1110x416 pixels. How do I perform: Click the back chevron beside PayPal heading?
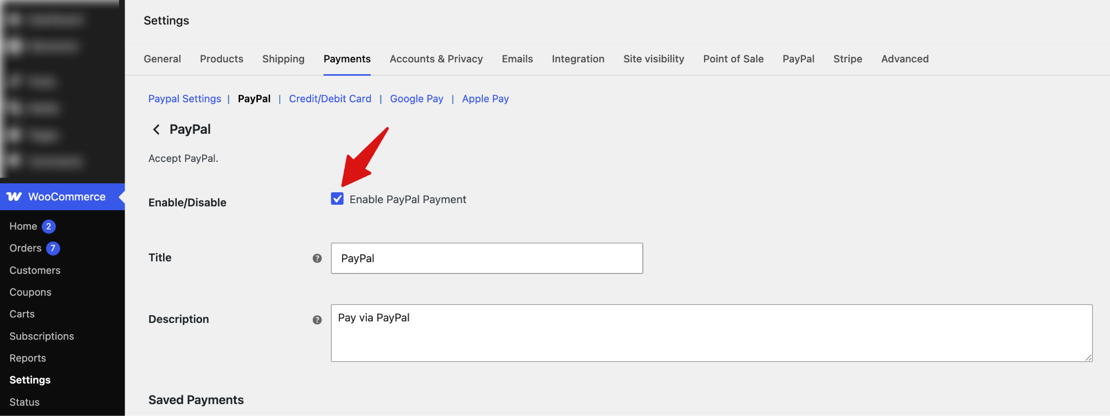click(156, 129)
